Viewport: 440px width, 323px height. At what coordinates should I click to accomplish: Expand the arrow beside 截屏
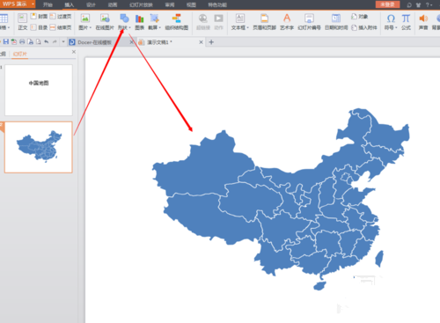pyautogui.click(x=160, y=27)
